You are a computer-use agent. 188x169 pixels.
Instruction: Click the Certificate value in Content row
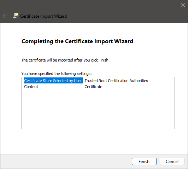pos(93,87)
